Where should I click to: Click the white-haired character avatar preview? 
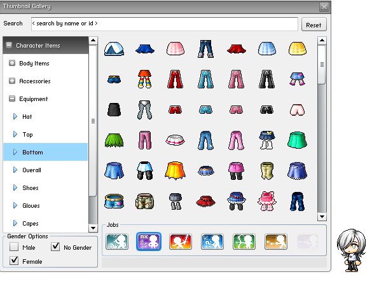pyautogui.click(x=352, y=250)
